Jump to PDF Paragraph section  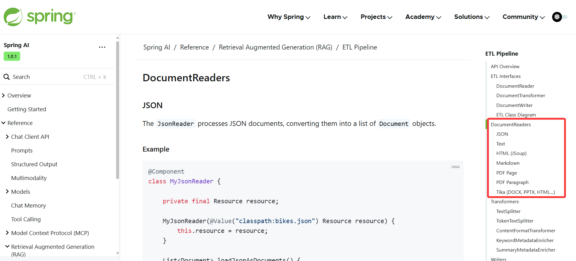click(512, 182)
